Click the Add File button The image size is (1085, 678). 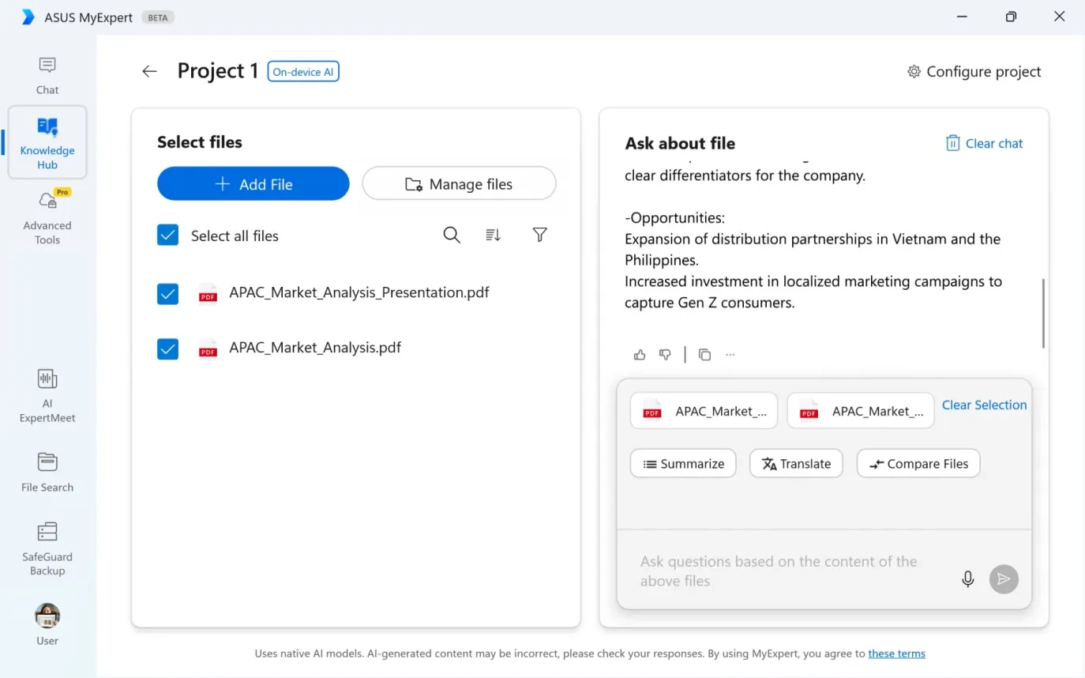[x=253, y=183]
